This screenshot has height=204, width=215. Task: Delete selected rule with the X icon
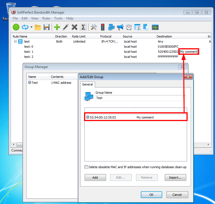click(74, 27)
